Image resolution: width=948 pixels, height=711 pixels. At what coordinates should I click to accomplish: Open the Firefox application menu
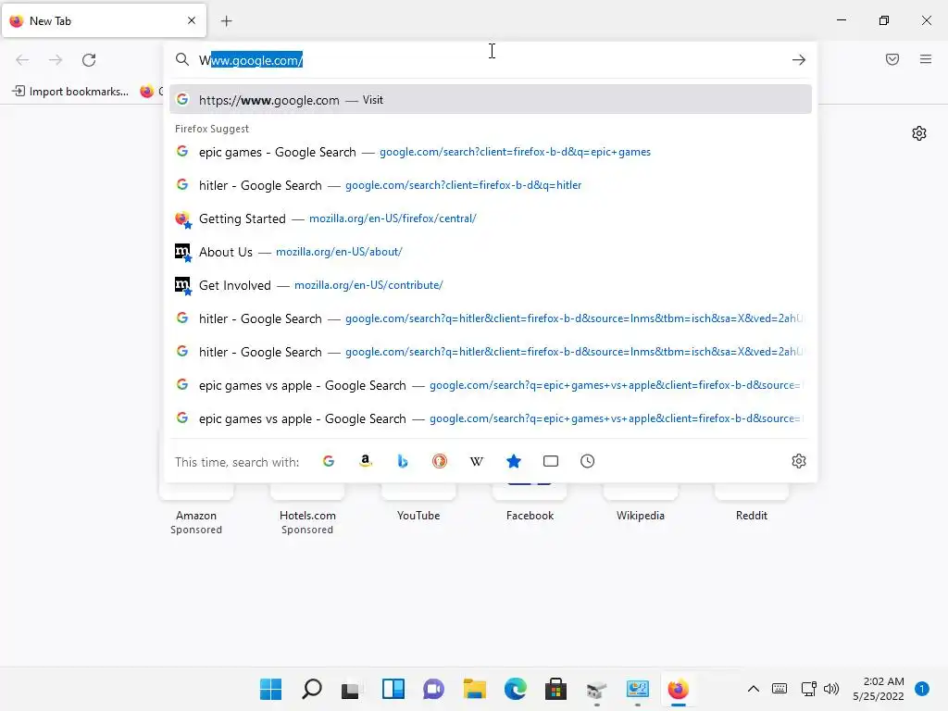tap(926, 59)
